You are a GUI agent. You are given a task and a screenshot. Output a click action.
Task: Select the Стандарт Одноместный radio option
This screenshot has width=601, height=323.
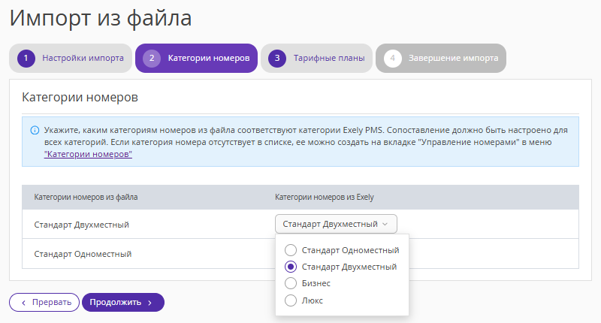point(291,250)
